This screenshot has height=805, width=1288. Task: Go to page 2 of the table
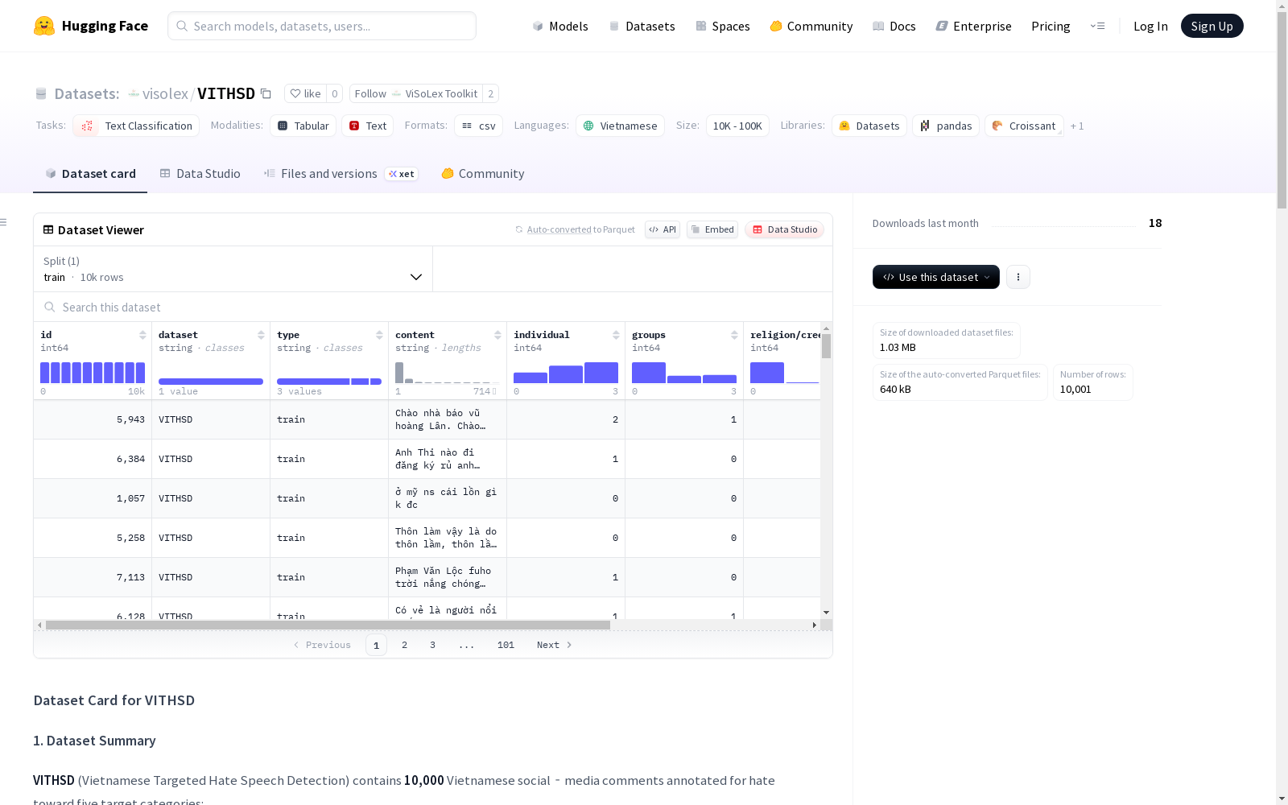pyautogui.click(x=404, y=645)
